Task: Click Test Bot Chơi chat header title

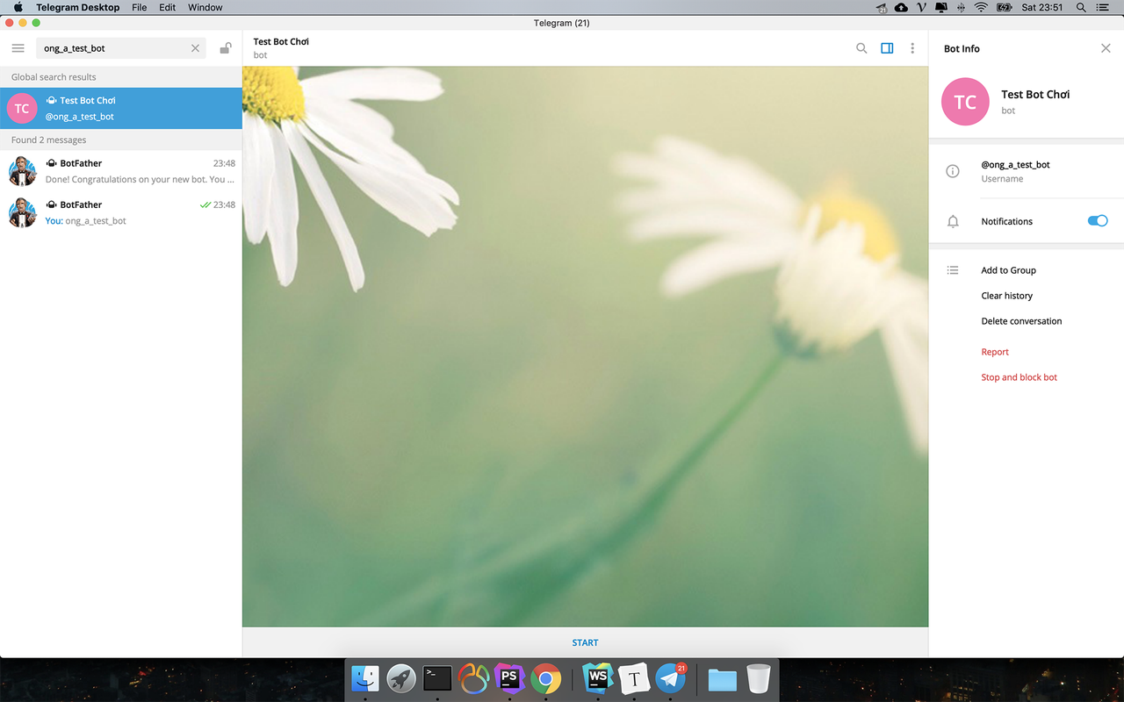Action: pyautogui.click(x=281, y=41)
